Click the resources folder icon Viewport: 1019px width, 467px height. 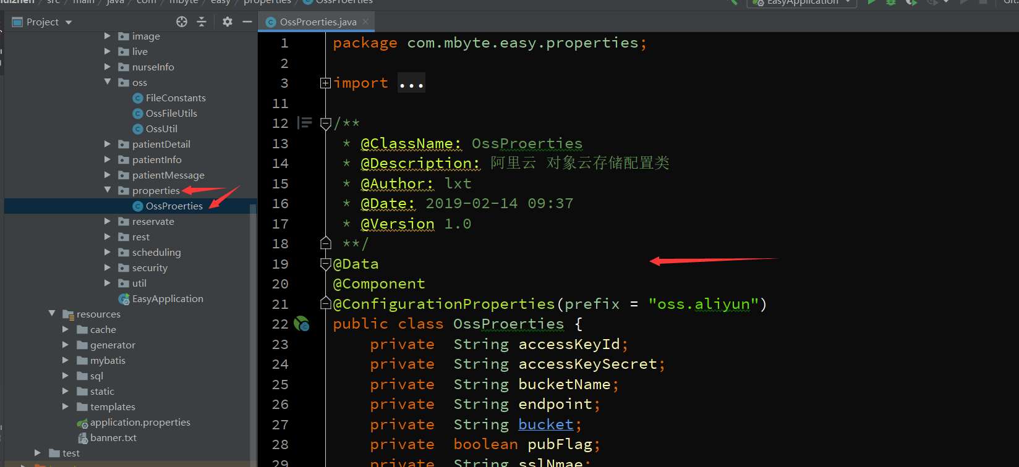click(x=68, y=314)
